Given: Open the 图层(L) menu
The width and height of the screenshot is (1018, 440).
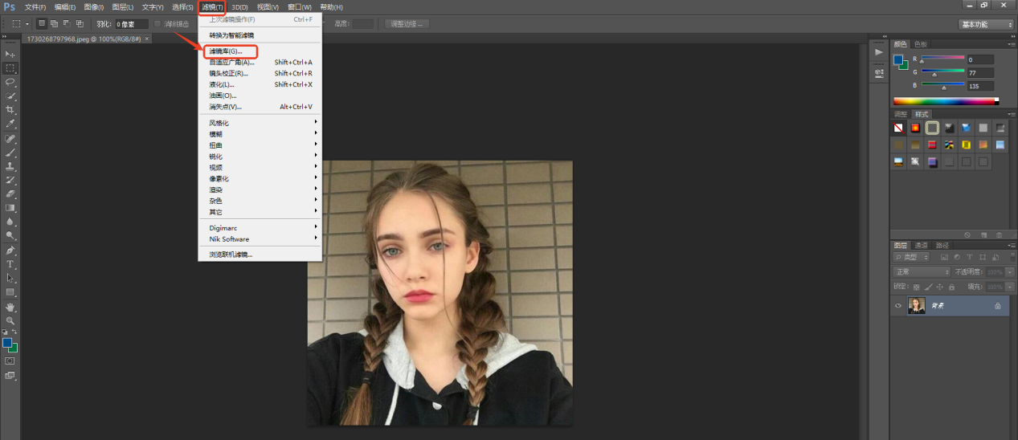Looking at the screenshot, I should click(123, 6).
